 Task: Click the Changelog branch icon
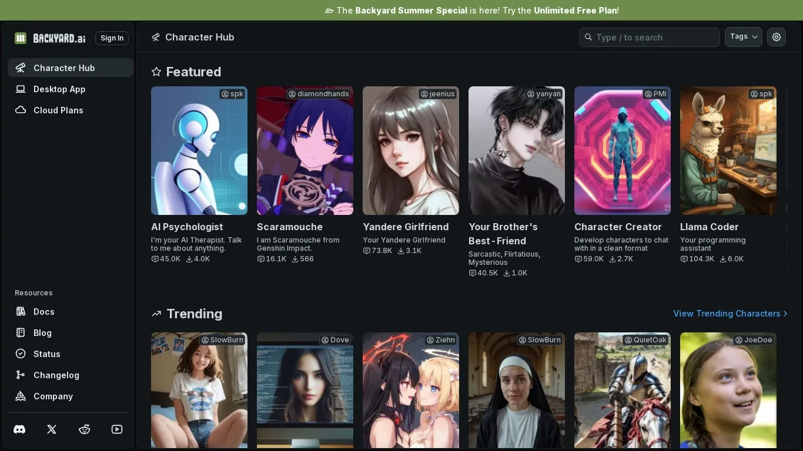tap(21, 375)
